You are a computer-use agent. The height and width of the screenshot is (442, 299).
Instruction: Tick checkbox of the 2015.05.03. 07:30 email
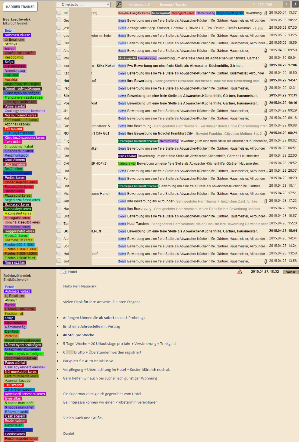click(x=59, y=27)
